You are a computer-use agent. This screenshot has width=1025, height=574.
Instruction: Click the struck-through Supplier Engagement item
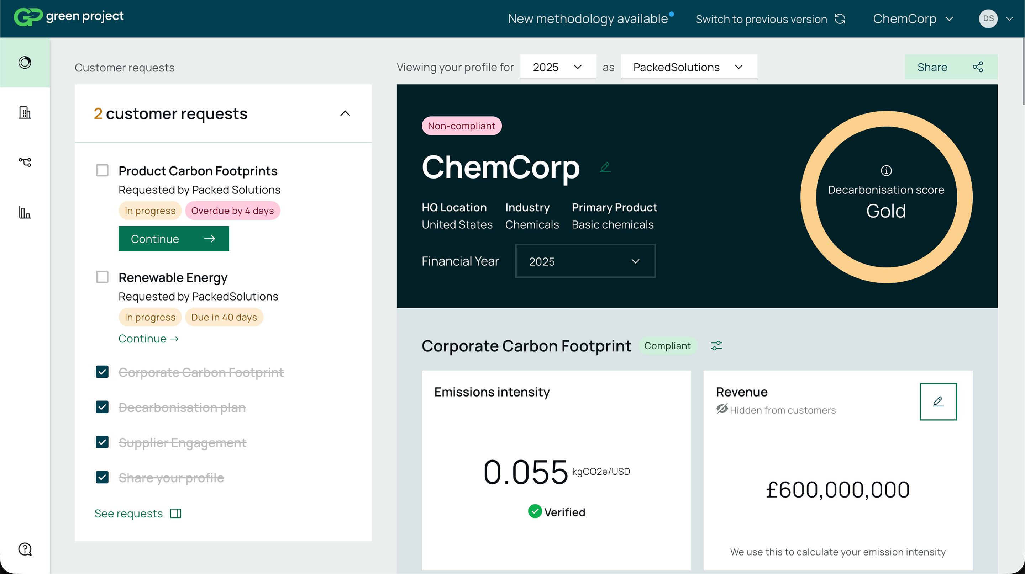point(182,442)
